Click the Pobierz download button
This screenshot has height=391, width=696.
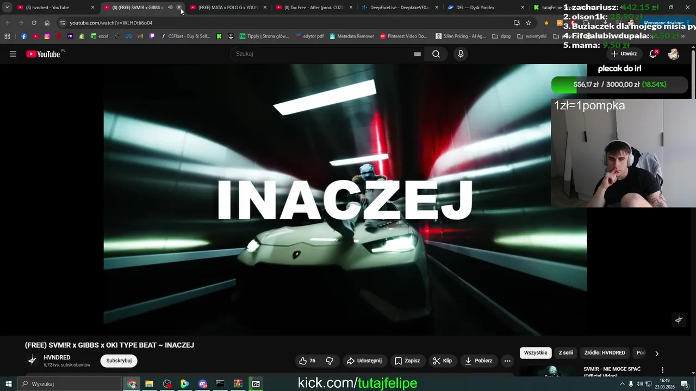pos(478,361)
